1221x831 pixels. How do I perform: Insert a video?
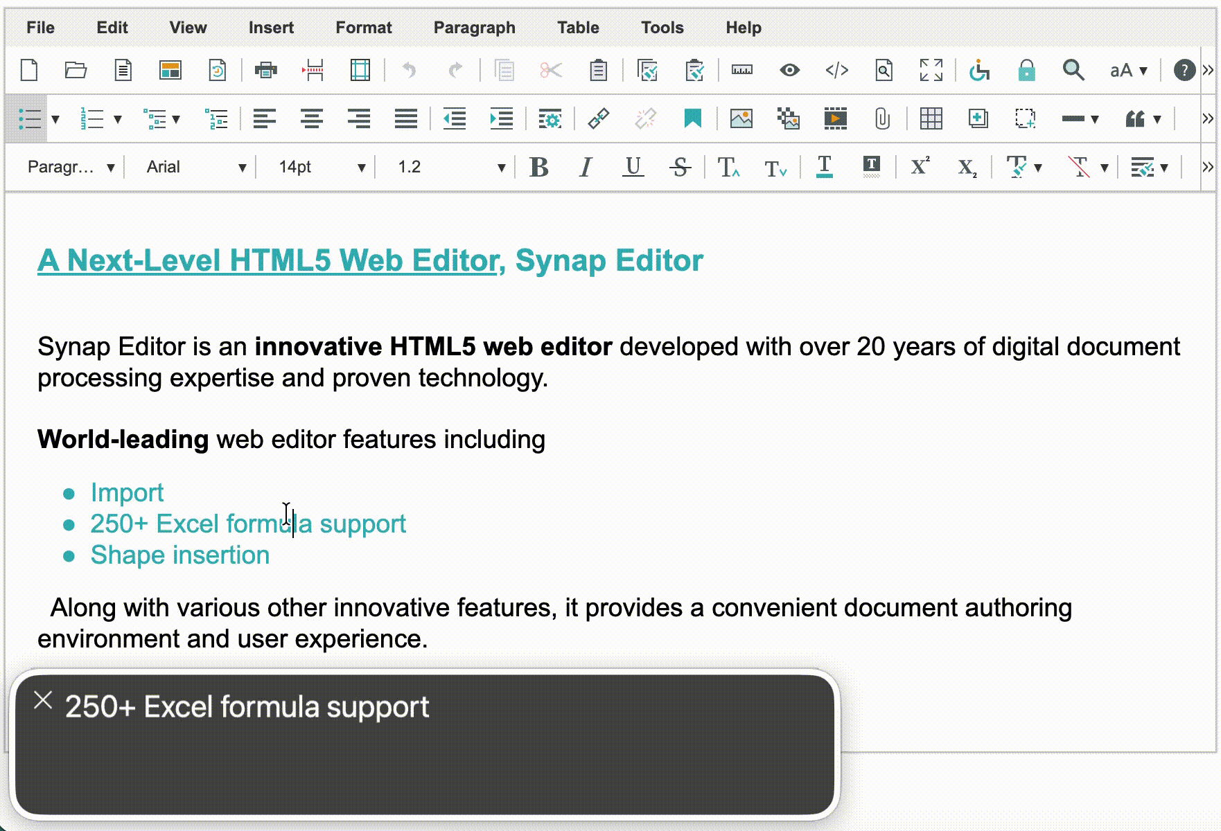click(835, 119)
